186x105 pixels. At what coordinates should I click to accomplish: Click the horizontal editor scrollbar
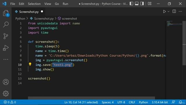91,98
